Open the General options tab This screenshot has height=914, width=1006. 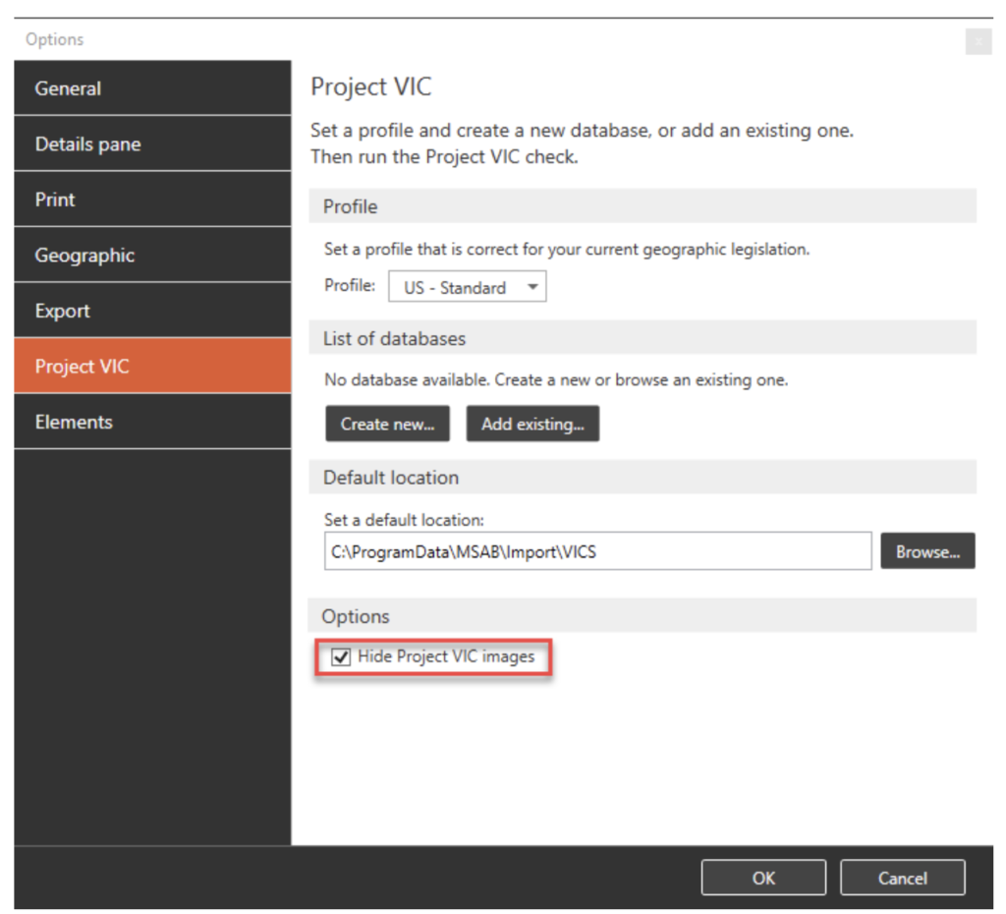click(x=152, y=87)
